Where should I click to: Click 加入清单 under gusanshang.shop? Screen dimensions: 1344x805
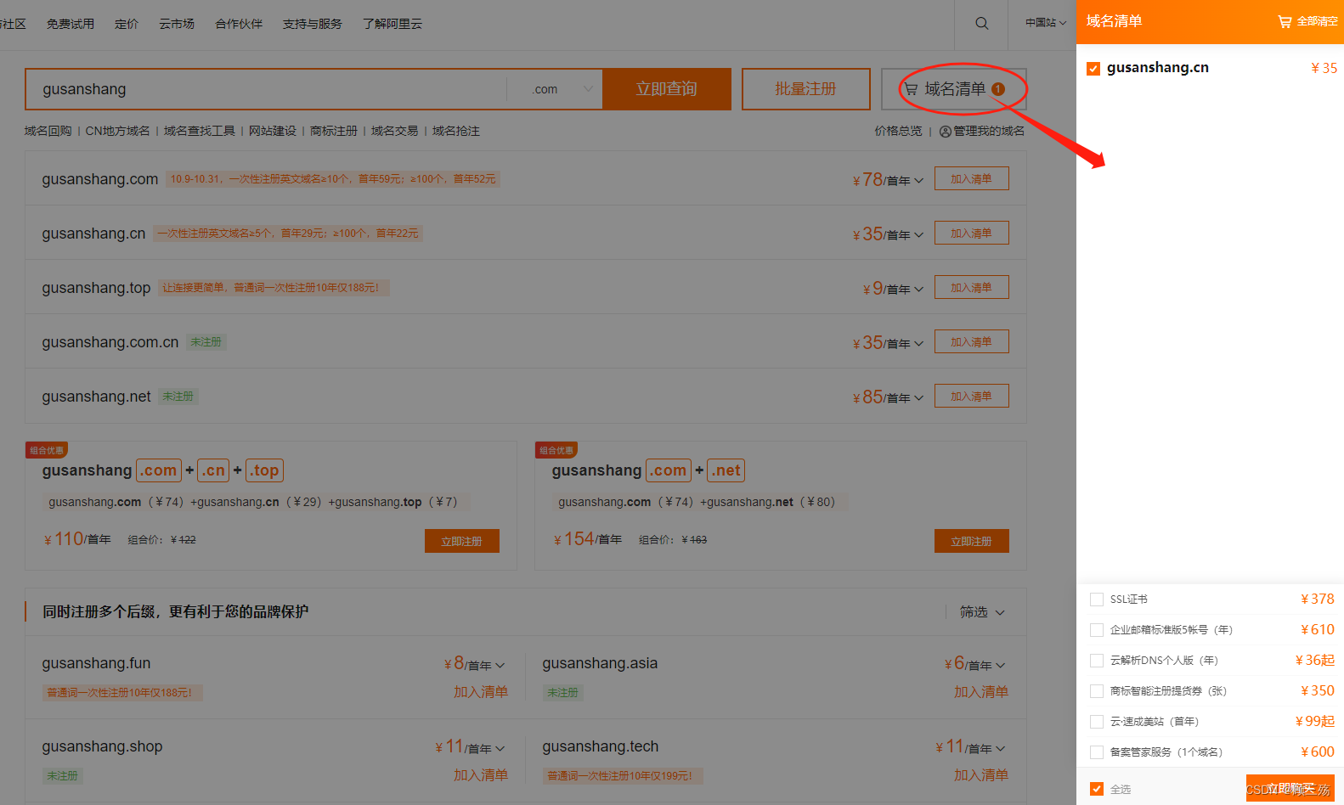pyautogui.click(x=481, y=775)
